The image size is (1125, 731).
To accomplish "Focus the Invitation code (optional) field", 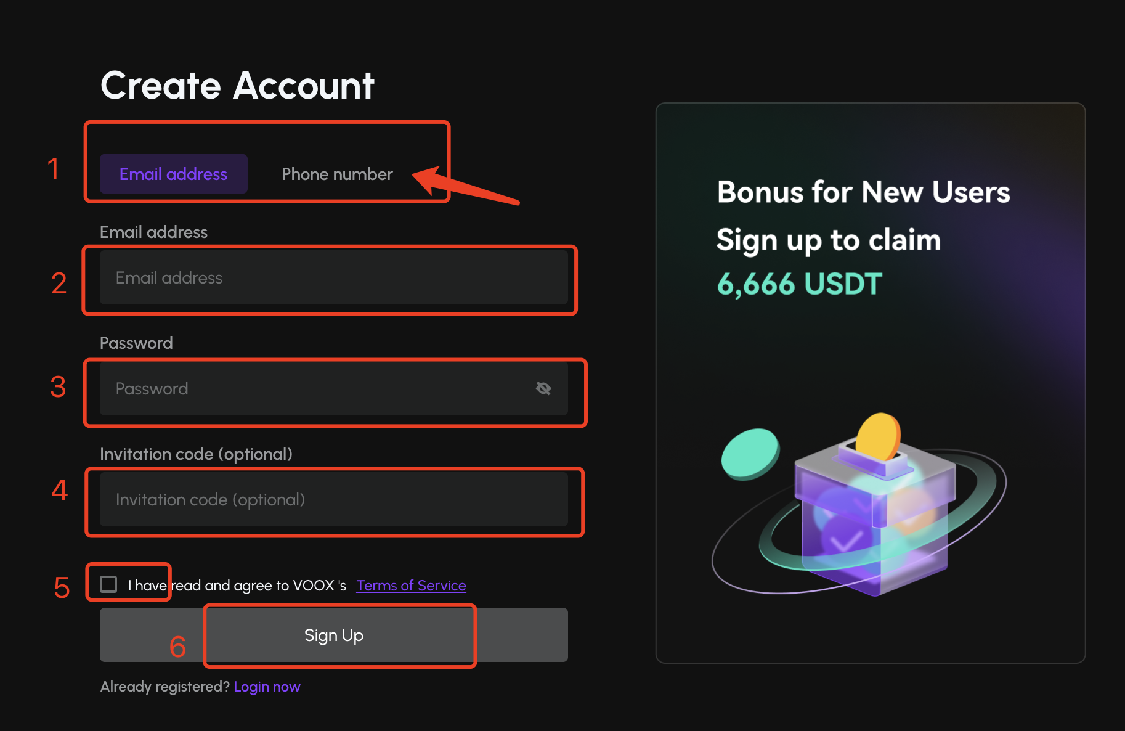I will (x=334, y=499).
